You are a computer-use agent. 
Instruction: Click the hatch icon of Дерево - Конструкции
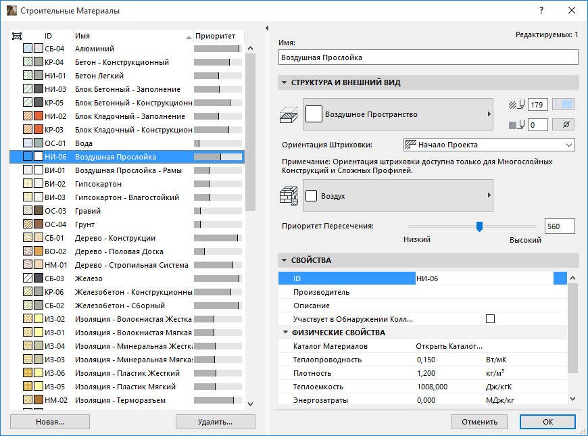[x=28, y=237]
